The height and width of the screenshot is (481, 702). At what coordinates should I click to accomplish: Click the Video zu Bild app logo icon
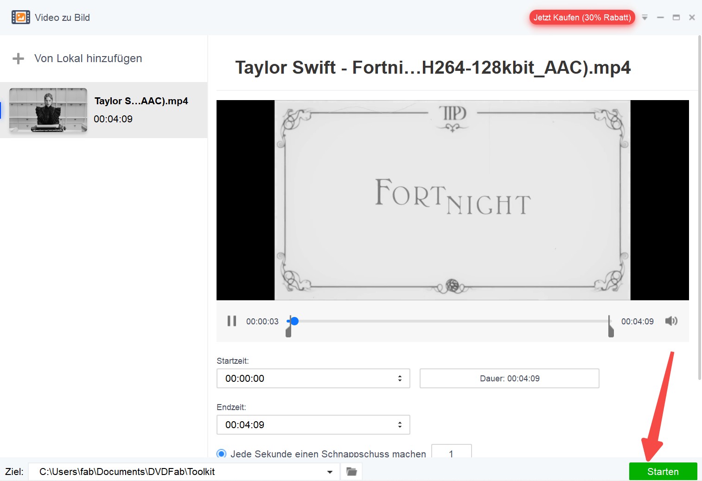[21, 17]
